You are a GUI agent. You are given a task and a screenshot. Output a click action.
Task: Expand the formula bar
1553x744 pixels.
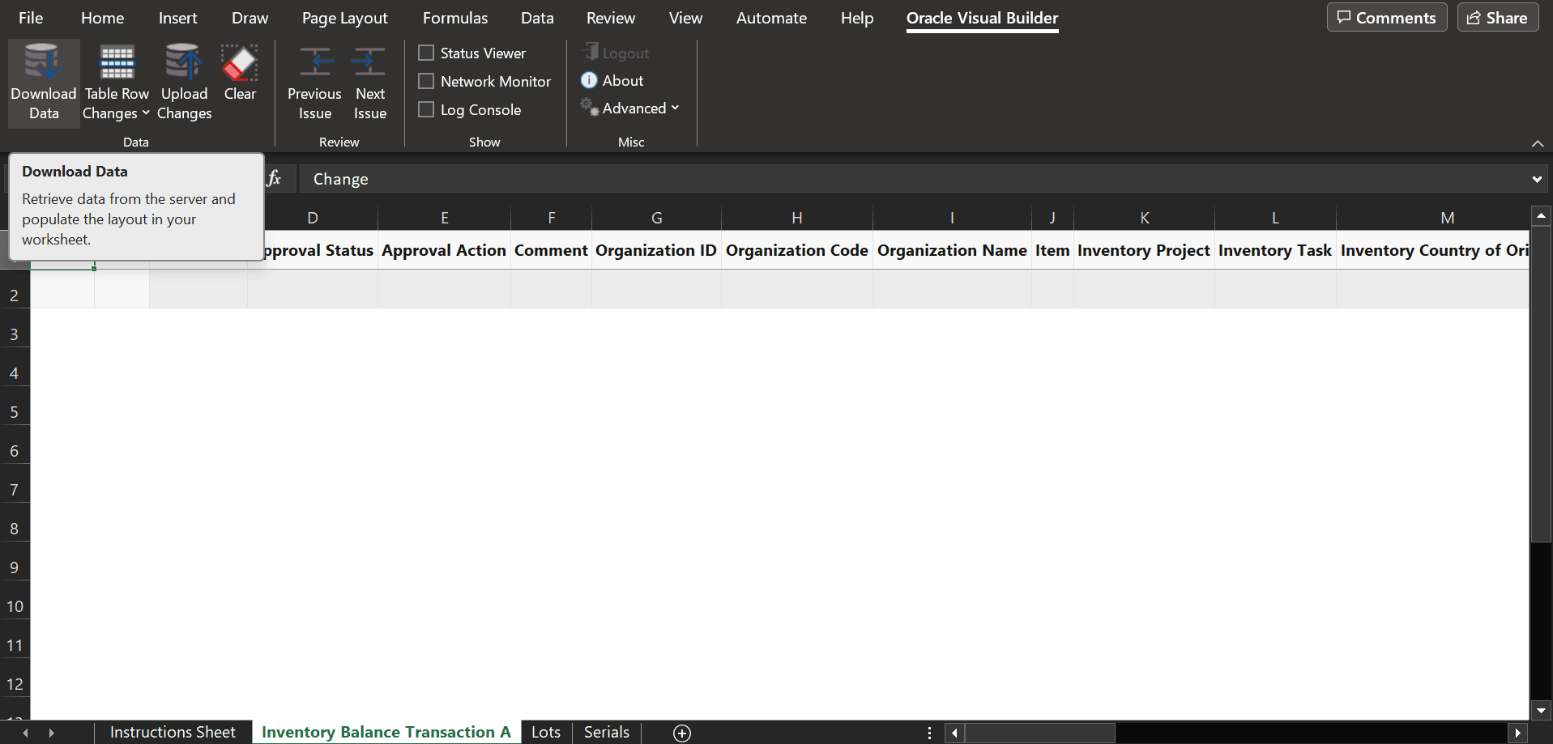(x=1537, y=179)
